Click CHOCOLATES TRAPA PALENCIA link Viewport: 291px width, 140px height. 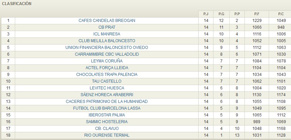(107, 75)
